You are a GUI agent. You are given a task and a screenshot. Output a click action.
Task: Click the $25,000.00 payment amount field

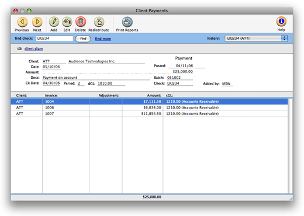(x=183, y=72)
